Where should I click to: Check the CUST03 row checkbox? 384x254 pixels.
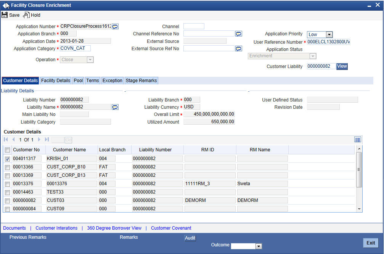click(7, 201)
